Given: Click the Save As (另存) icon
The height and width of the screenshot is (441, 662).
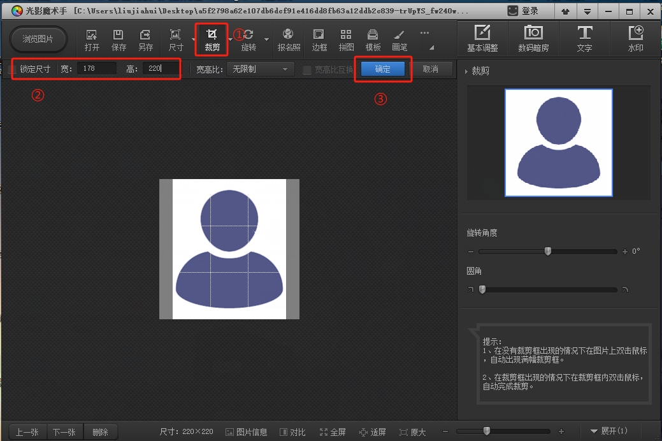Looking at the screenshot, I should point(145,40).
